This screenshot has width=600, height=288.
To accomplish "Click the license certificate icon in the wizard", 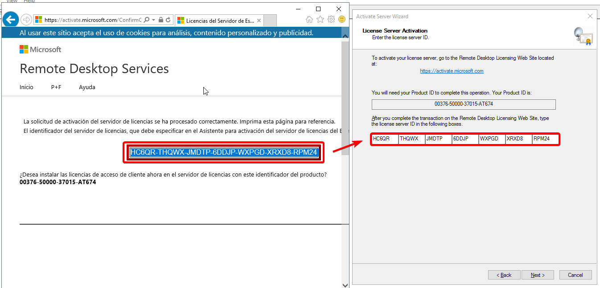I will click(x=583, y=36).
